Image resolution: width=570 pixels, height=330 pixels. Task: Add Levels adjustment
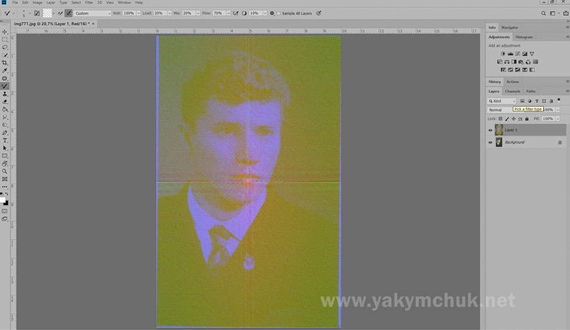click(510, 54)
